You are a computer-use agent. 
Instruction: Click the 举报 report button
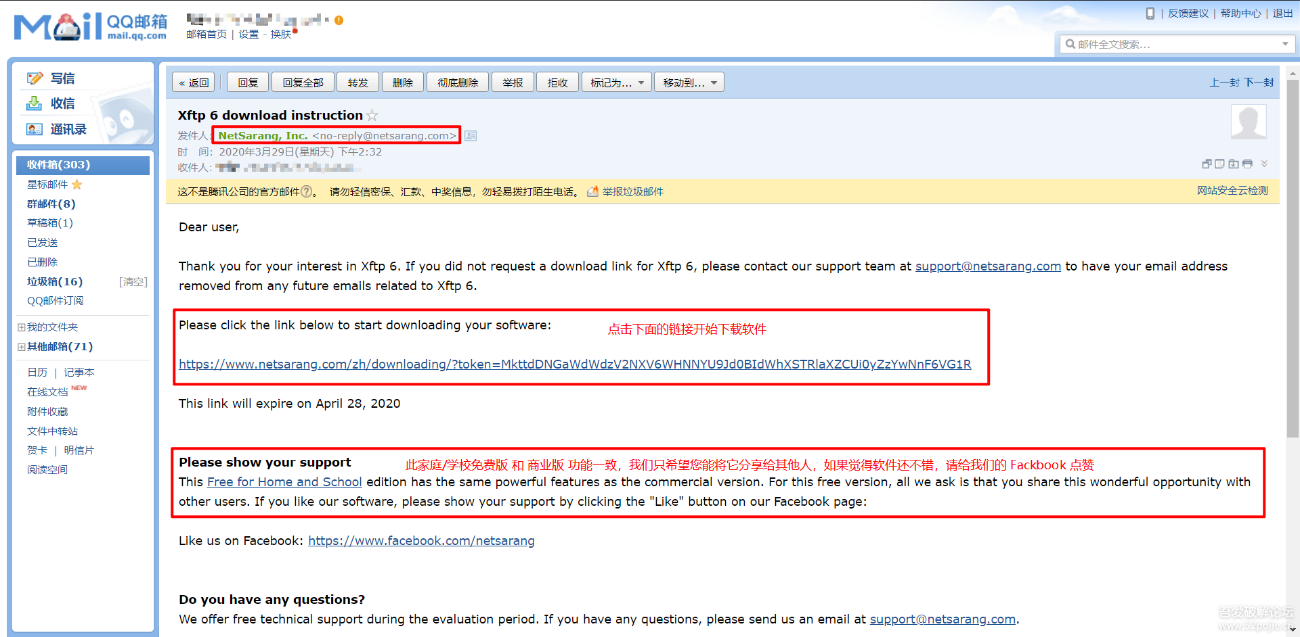coord(513,82)
